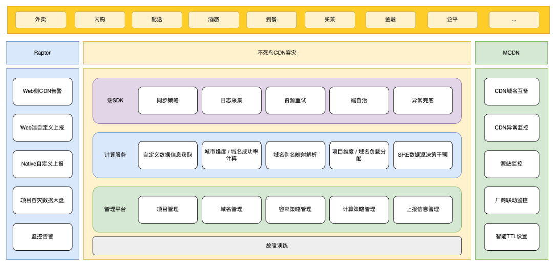This screenshot has height=263, width=553.
Task: Select the SRE数据源决策干预 box
Action: click(x=422, y=155)
